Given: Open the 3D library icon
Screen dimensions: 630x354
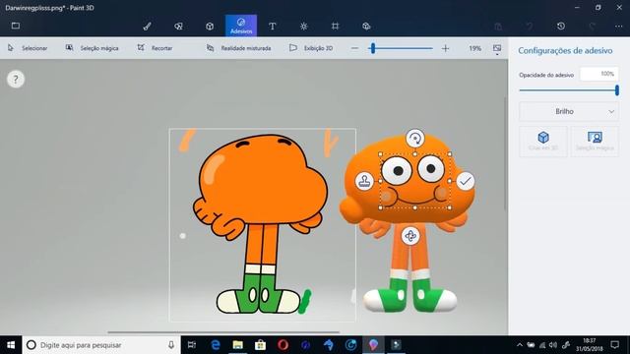Looking at the screenshot, I should [366, 27].
